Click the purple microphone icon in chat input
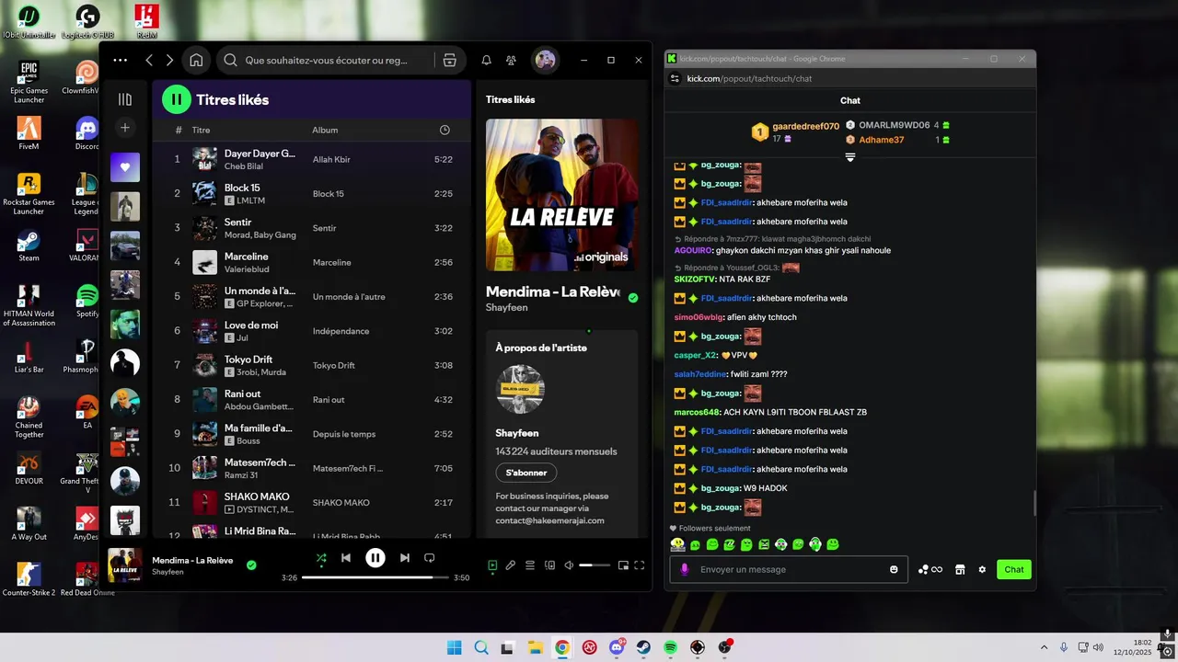The width and height of the screenshot is (1178, 662). pyautogui.click(x=684, y=569)
